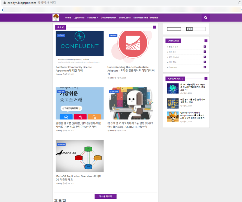242x202 pixels.
Task: Open Download This Template menu item
Action: [146, 18]
